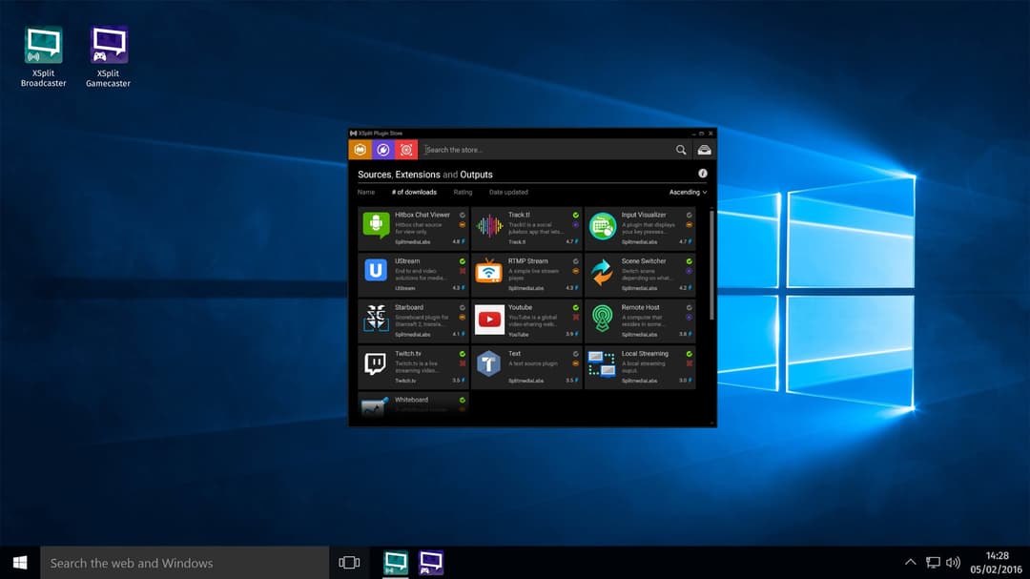Open the purple Extensions category icon

click(x=383, y=150)
